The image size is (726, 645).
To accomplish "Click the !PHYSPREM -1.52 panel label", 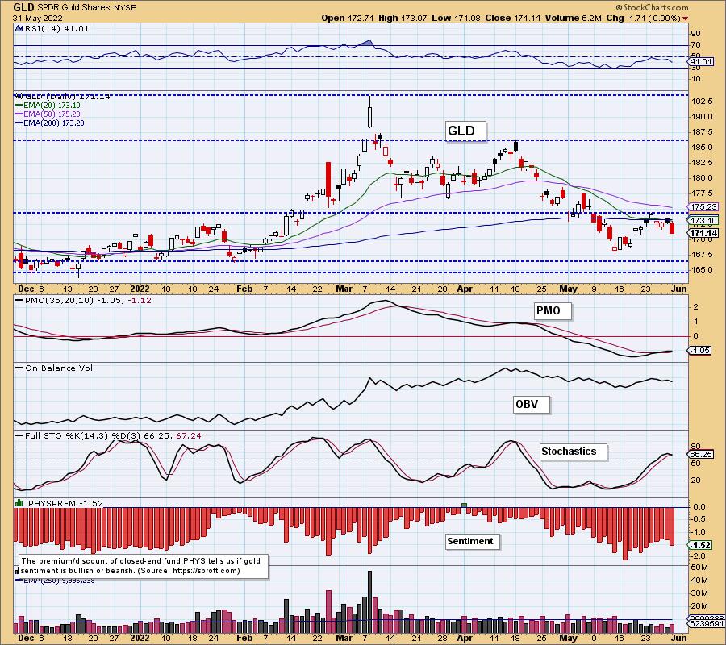I will click(65, 503).
